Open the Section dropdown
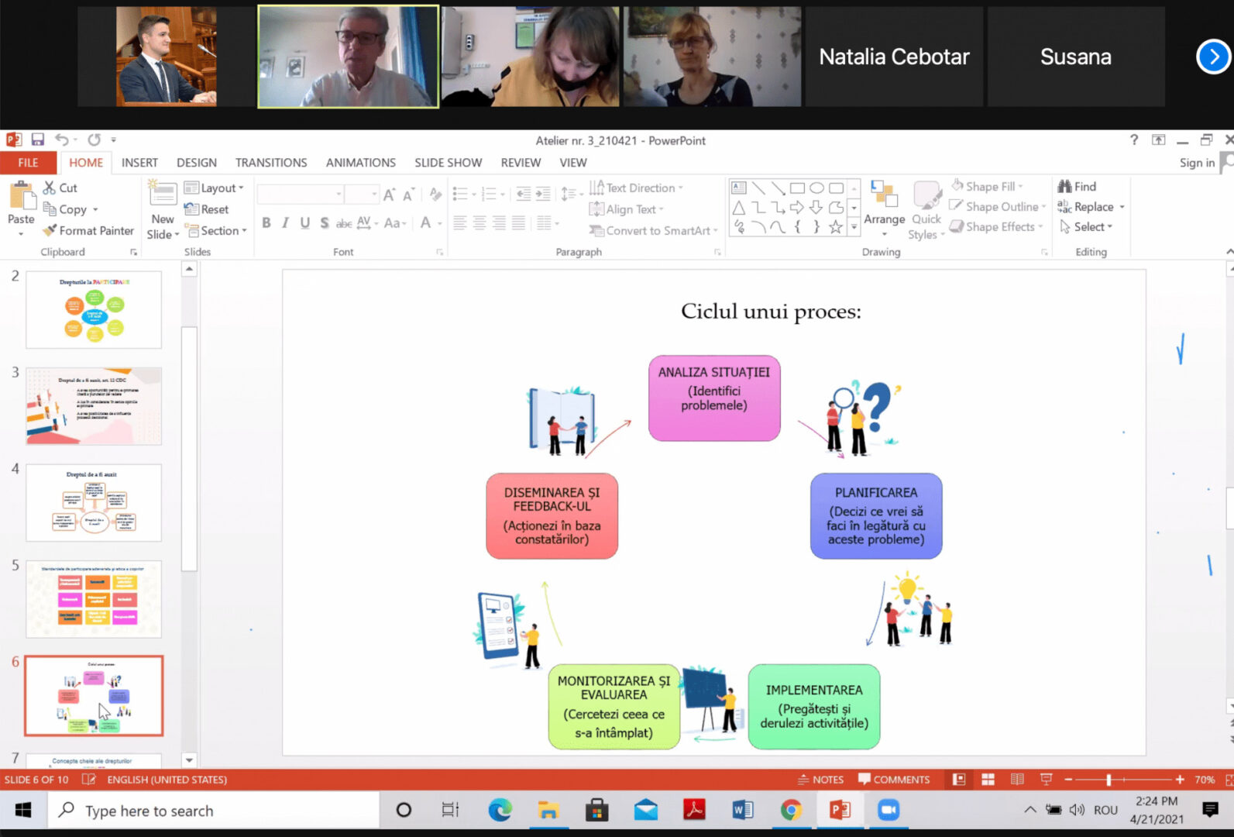This screenshot has height=837, width=1234. (215, 230)
